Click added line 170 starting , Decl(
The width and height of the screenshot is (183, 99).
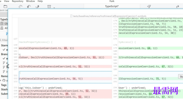point(151,21)
